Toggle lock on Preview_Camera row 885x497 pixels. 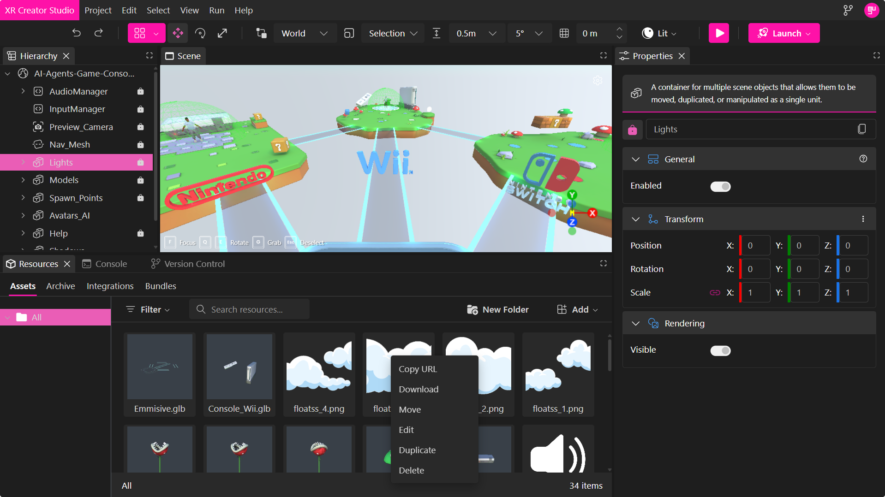click(140, 127)
